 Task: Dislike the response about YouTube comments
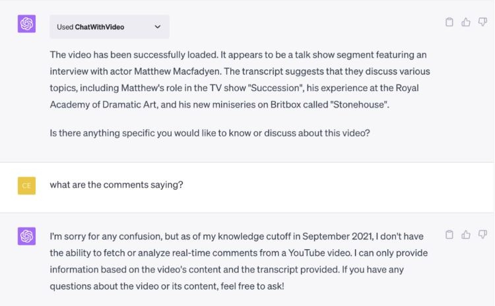click(x=482, y=234)
